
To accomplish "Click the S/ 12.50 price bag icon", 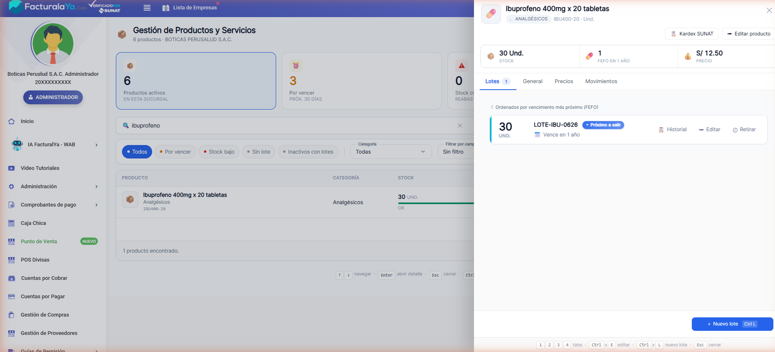I will tap(688, 56).
